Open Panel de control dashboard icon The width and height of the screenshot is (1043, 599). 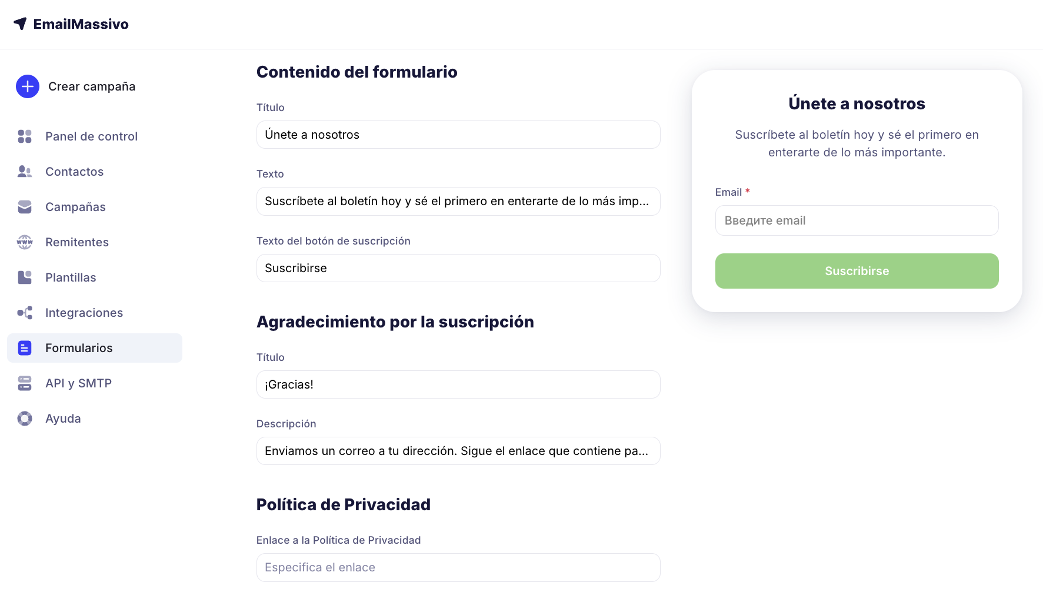click(25, 136)
